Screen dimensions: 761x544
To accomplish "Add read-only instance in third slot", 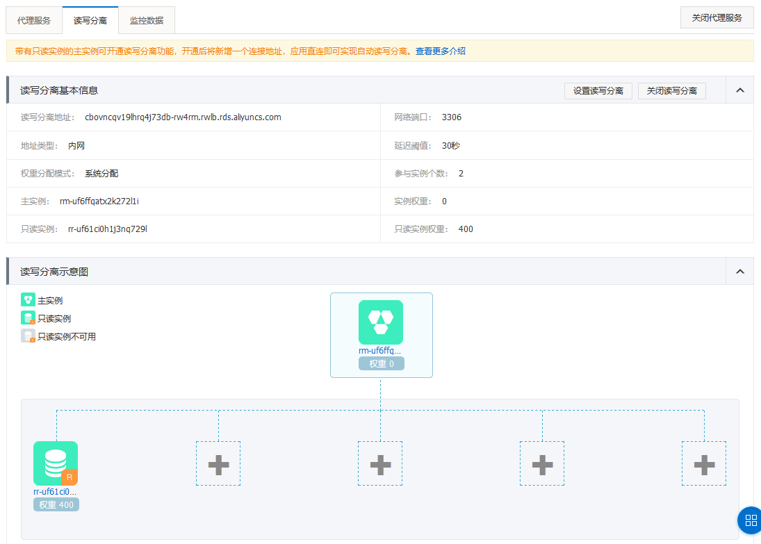I will pyautogui.click(x=380, y=463).
